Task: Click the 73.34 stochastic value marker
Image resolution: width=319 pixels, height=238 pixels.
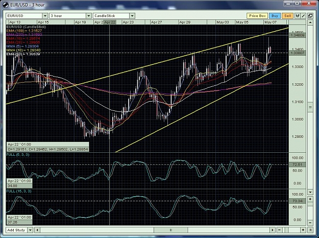Action: click(298, 201)
